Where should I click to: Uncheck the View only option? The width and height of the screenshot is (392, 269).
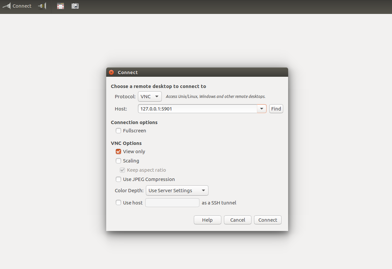118,152
